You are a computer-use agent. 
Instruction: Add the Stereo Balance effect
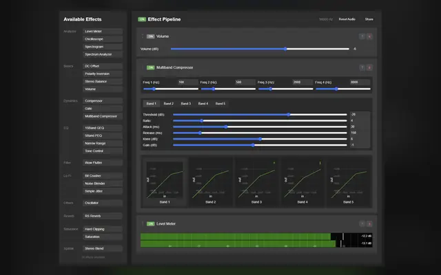click(103, 81)
